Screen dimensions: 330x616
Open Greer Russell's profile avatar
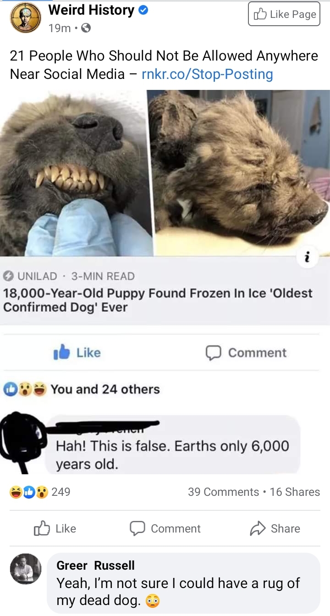pos(26,569)
